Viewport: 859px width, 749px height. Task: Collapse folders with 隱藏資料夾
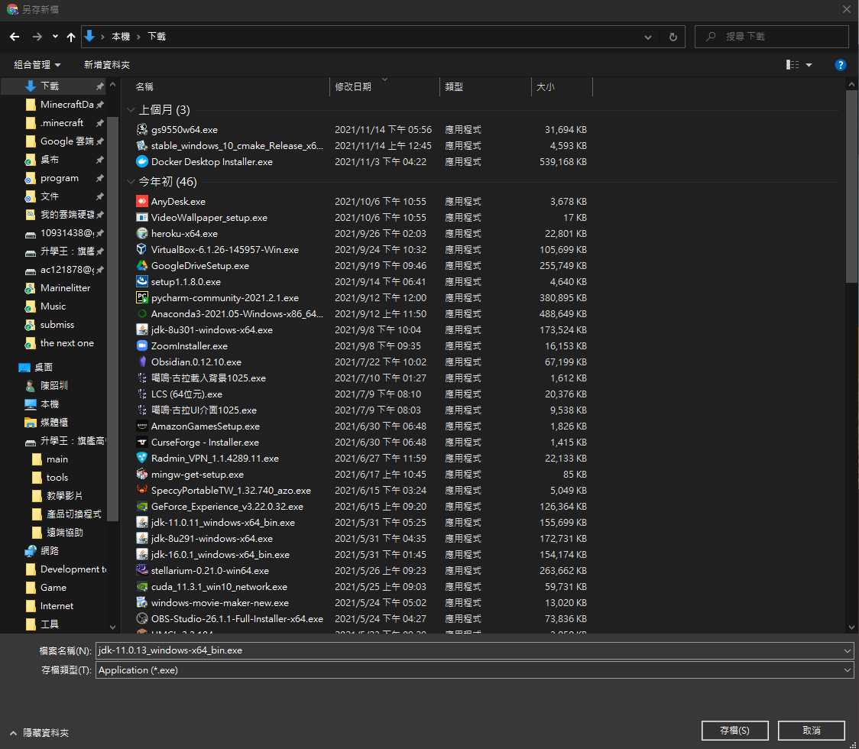(x=40, y=732)
